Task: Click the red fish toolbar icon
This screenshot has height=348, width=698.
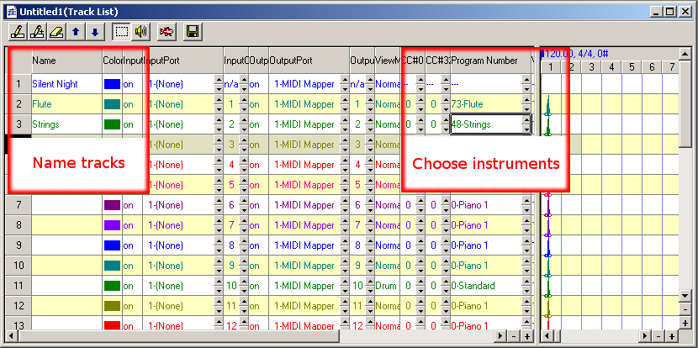Action: pos(167,32)
